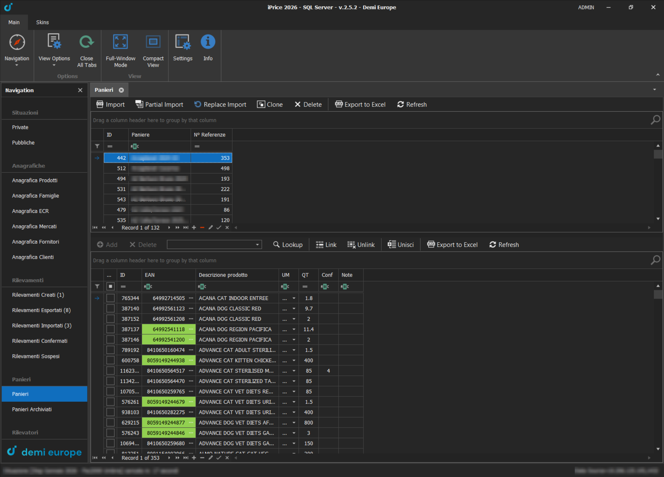
Task: Tick the checkbox for row 765344
Action: coord(110,298)
